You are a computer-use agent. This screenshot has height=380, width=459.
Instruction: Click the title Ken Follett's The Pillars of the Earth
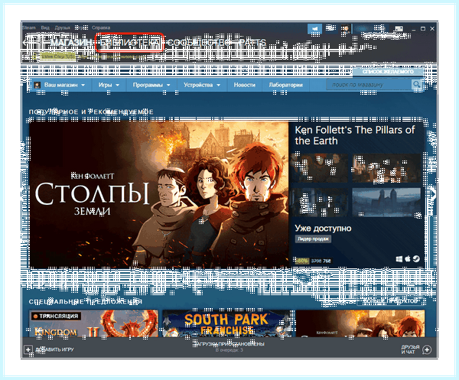355,135
